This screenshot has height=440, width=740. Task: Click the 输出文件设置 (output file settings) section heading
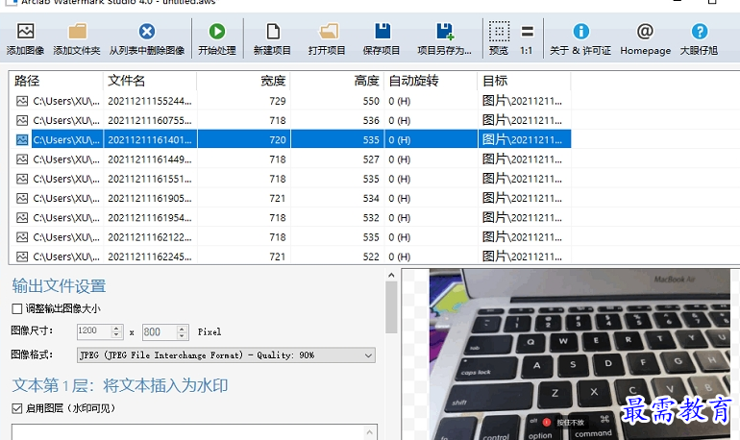coord(59,285)
